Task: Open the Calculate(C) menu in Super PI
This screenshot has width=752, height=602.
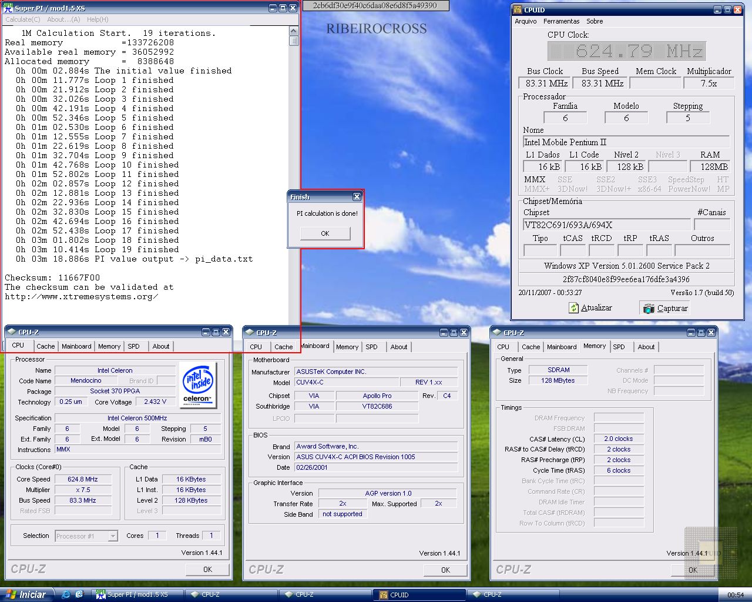Action: 23,19
